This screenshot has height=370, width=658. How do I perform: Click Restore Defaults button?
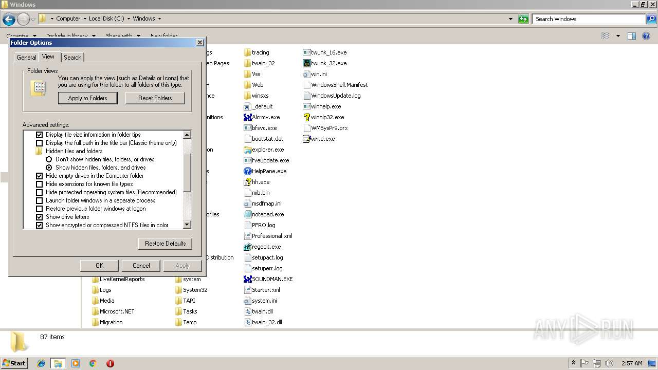[x=166, y=244]
